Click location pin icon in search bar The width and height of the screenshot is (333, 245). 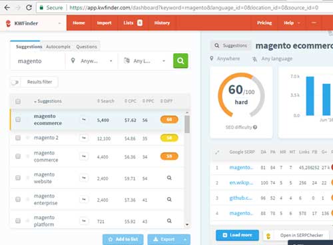[73, 61]
